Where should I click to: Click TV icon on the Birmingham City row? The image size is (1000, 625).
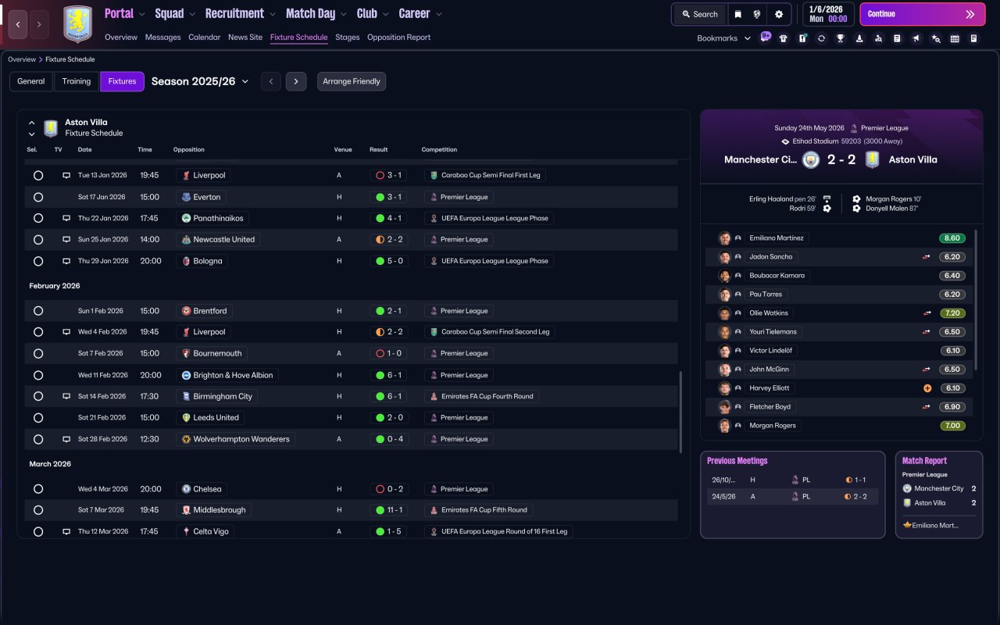pyautogui.click(x=66, y=396)
